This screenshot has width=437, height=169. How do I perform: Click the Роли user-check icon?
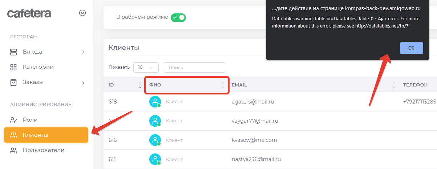(x=13, y=120)
